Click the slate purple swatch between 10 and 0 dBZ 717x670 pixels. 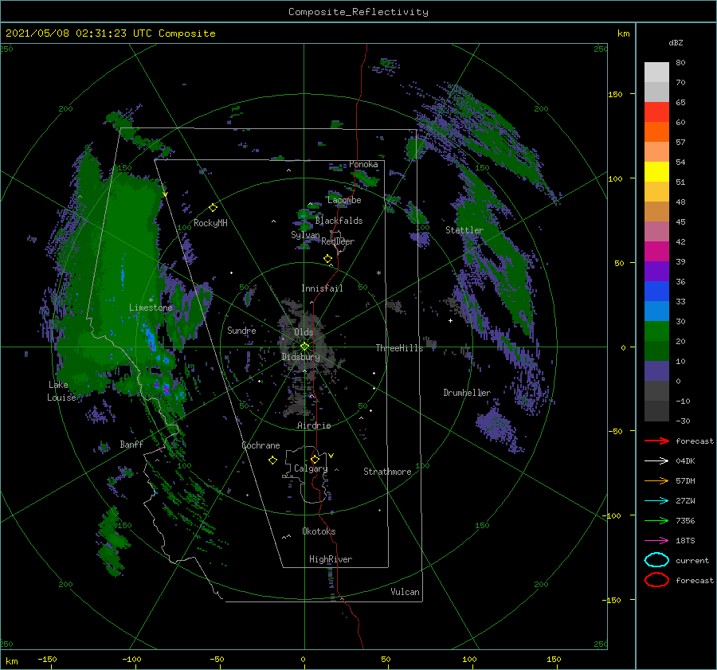[656, 371]
